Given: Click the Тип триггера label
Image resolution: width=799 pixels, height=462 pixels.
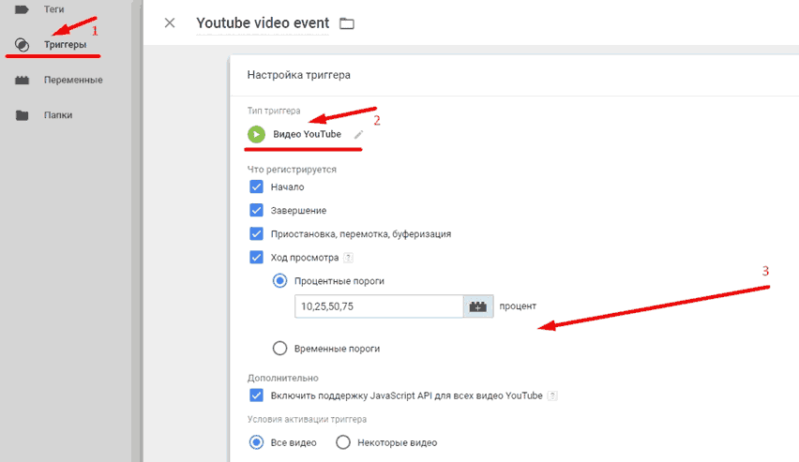Looking at the screenshot, I should (x=274, y=111).
